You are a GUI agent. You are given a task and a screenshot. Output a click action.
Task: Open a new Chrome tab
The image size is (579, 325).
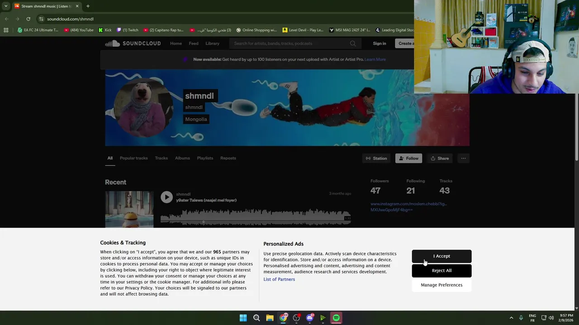[88, 6]
